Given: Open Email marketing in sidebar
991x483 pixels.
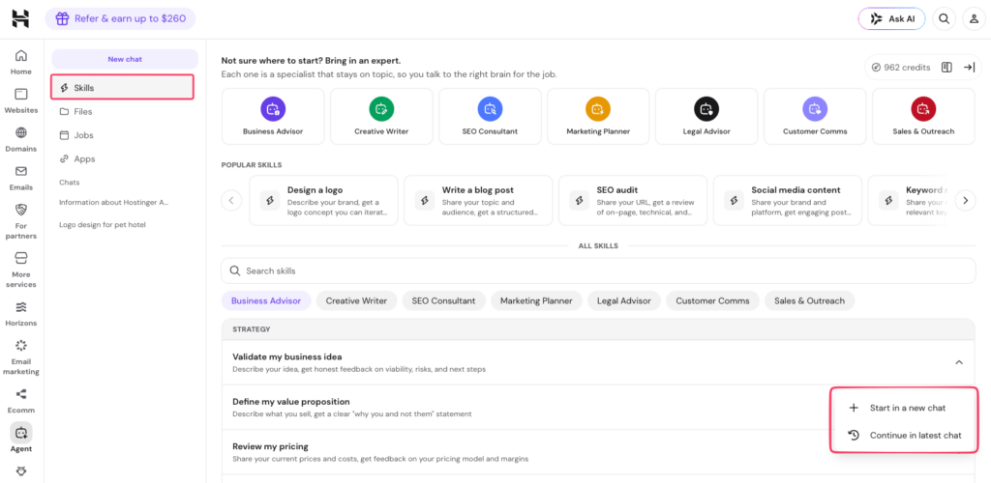Looking at the screenshot, I should pos(21,356).
